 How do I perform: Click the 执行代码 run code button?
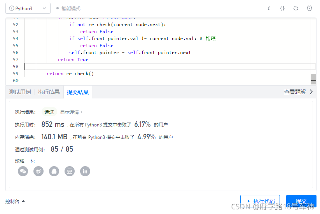(x=260, y=201)
